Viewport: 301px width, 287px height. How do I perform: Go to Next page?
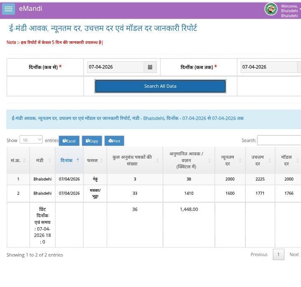[294, 254]
